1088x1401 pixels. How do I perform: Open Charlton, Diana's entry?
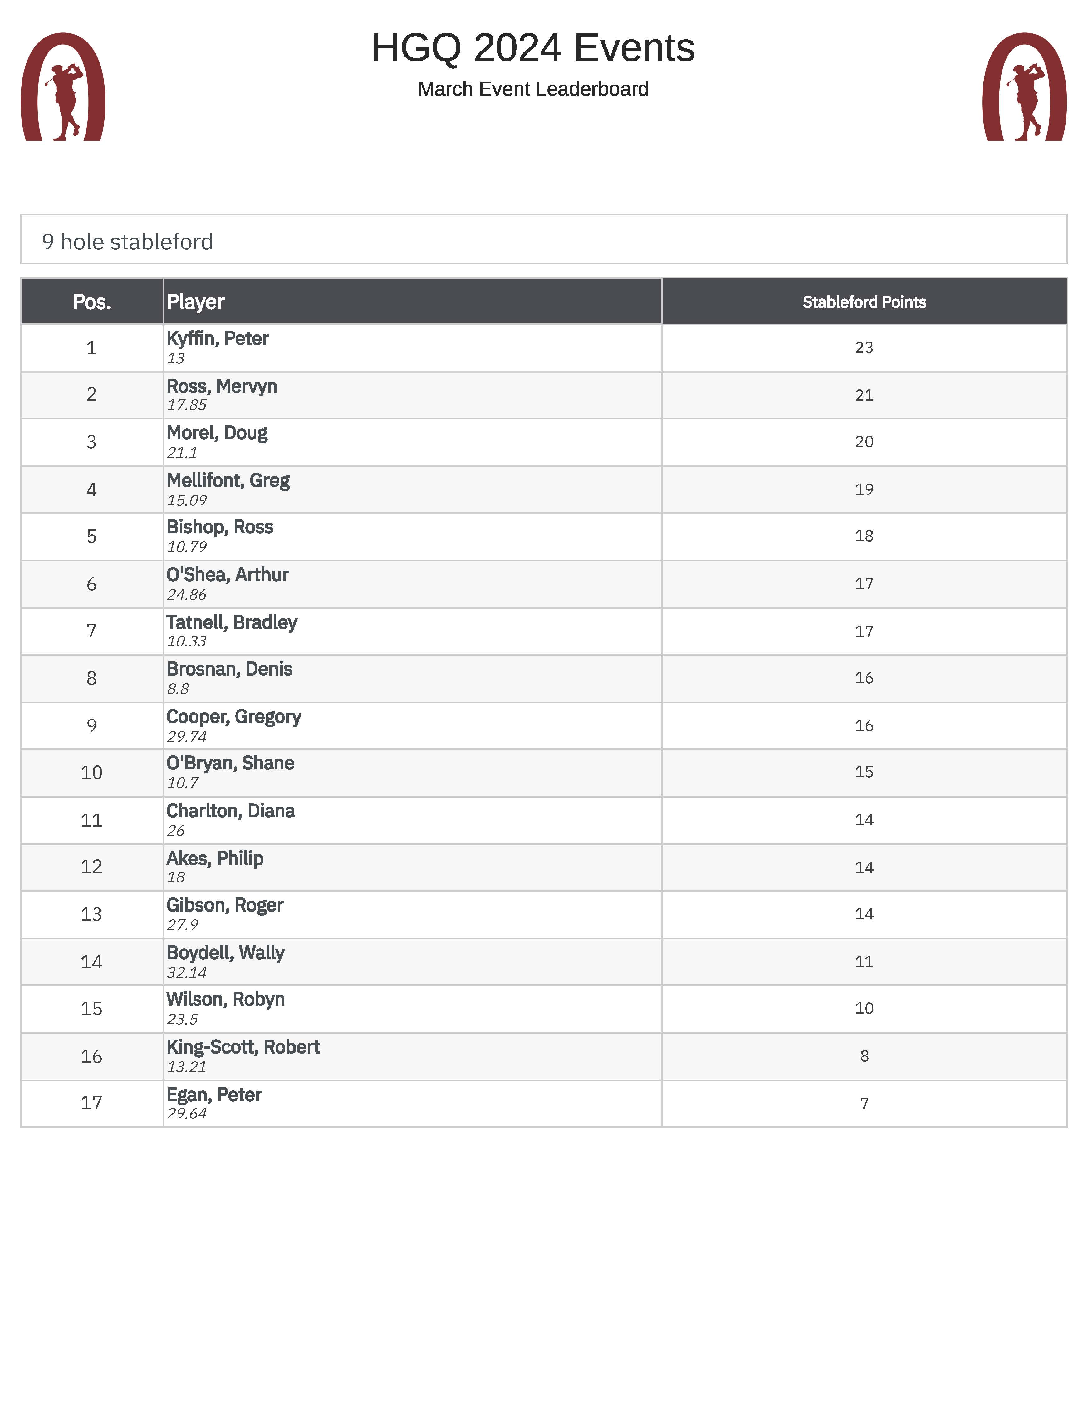tap(230, 811)
